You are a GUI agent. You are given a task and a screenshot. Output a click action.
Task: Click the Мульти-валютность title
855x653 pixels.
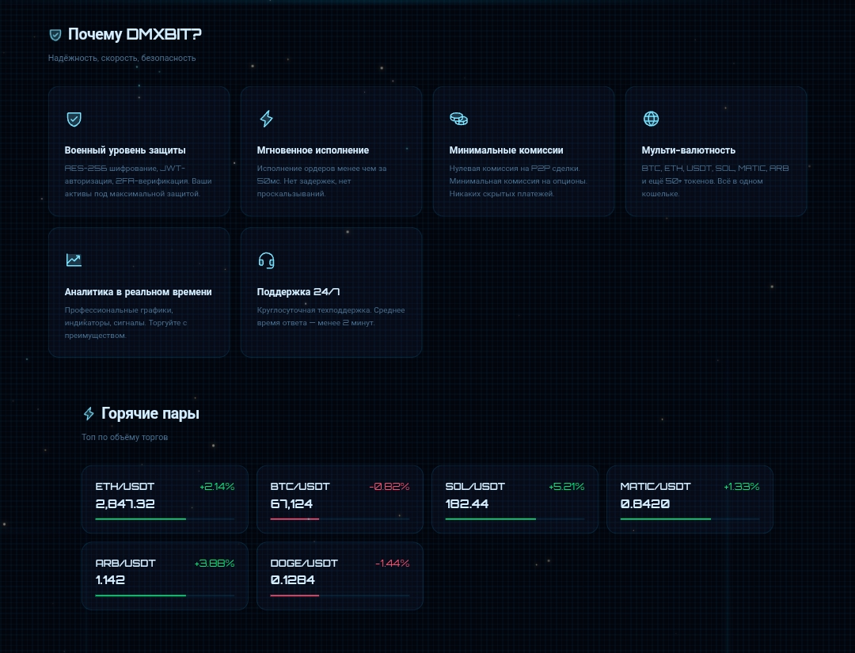[x=688, y=150]
